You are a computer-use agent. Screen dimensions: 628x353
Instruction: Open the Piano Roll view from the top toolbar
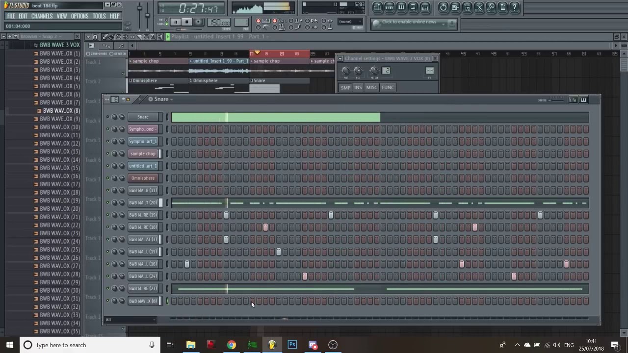click(x=401, y=7)
